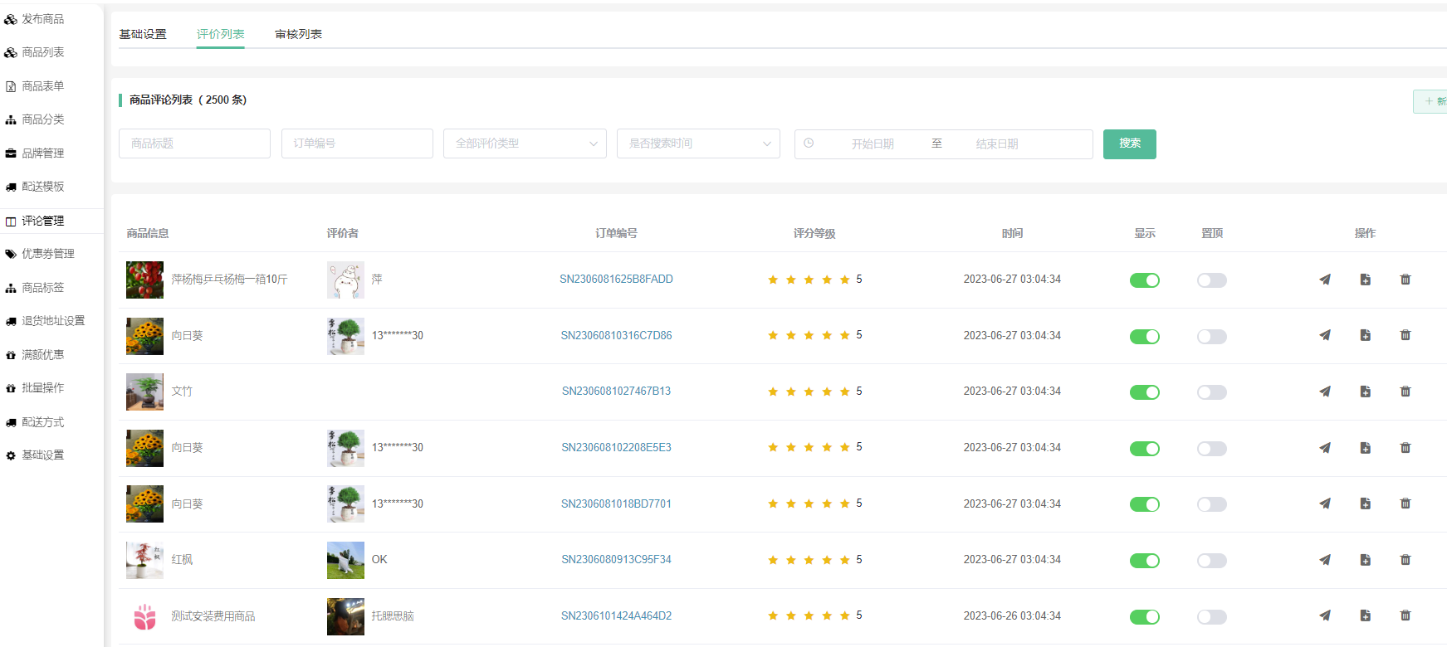
Task: Click the file-add icon in the 文竹 row
Action: [x=1365, y=392]
